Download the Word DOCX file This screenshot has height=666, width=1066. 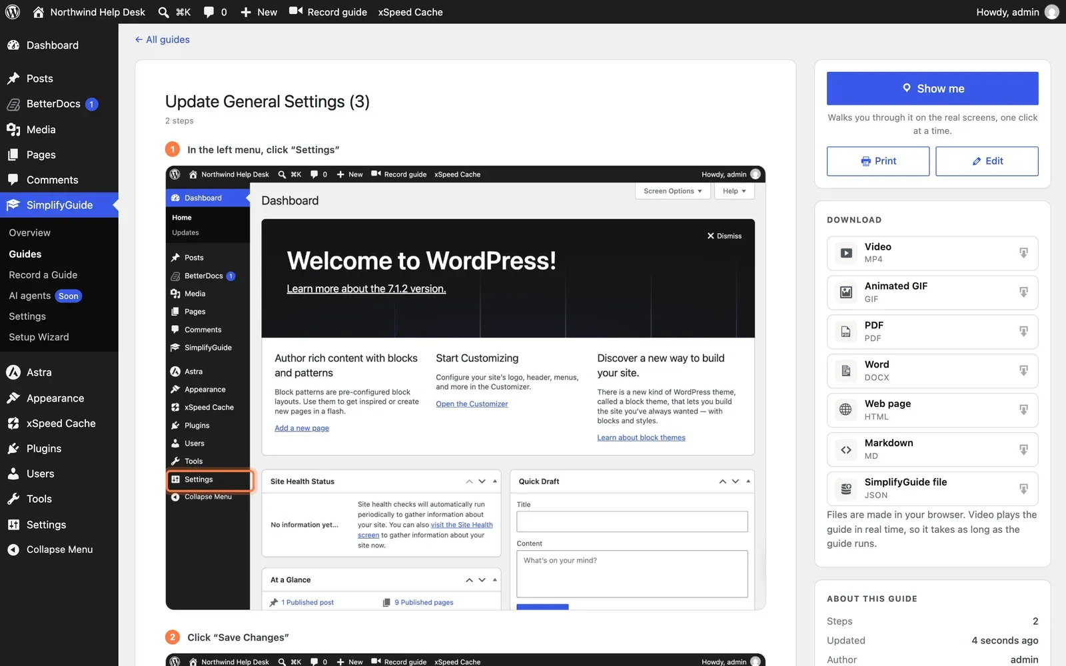click(932, 371)
